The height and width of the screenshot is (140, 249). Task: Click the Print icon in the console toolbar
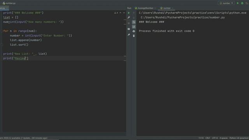134,31
